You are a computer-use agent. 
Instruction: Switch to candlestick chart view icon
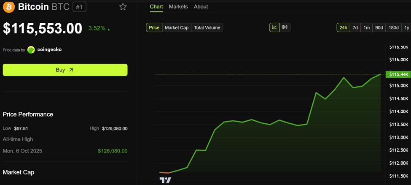click(x=285, y=27)
